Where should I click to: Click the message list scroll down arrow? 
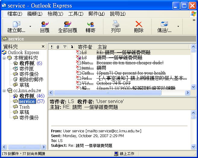[x=193, y=87]
